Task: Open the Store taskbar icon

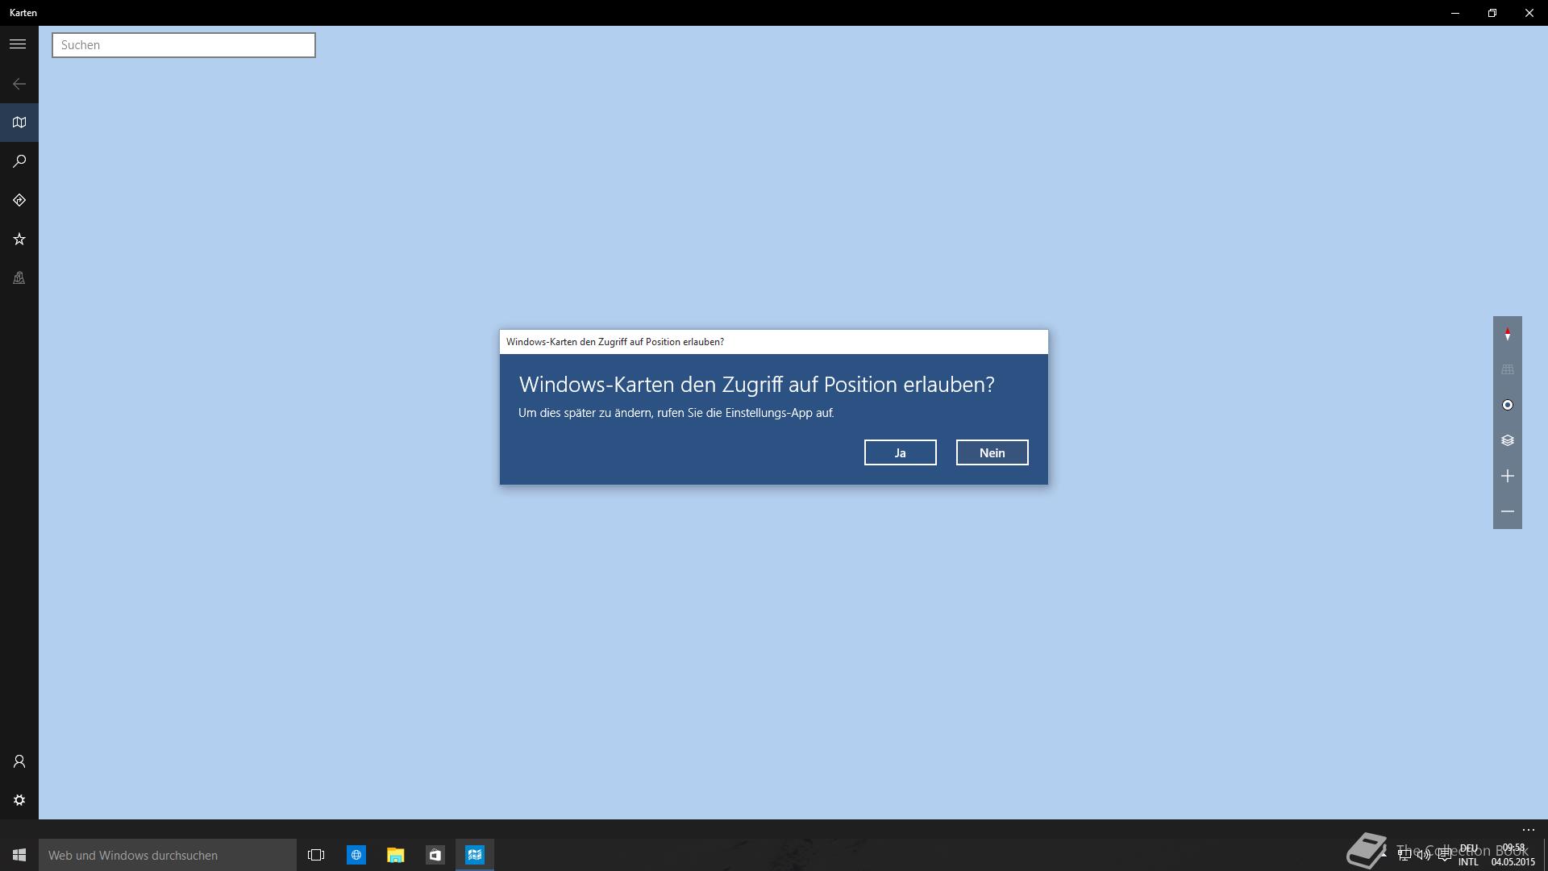Action: click(x=435, y=855)
